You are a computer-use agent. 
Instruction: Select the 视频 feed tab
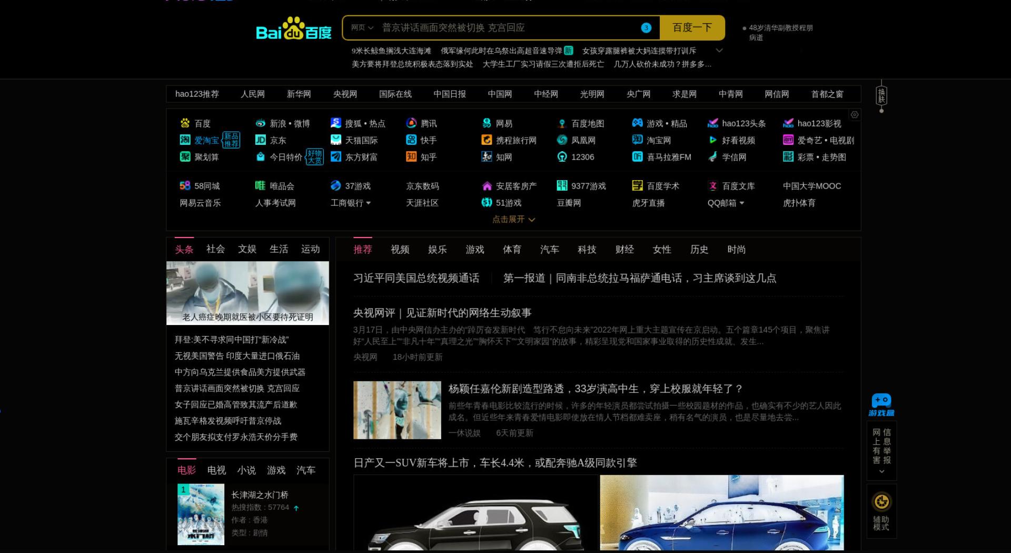point(400,250)
